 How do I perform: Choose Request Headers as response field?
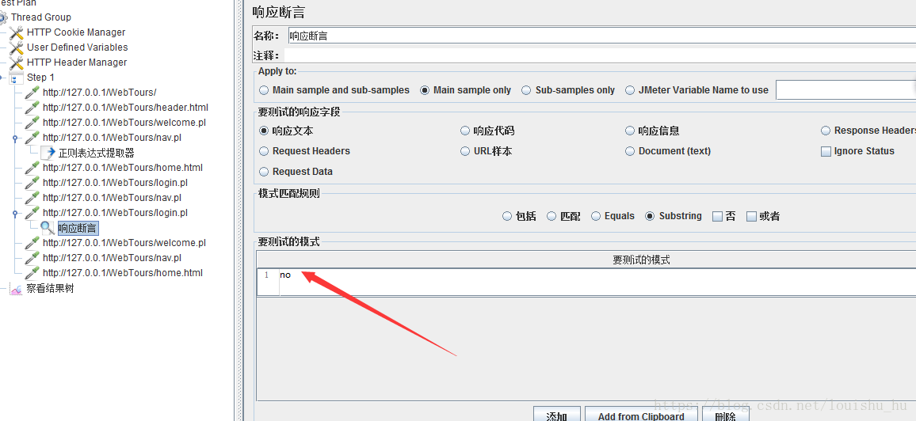264,151
